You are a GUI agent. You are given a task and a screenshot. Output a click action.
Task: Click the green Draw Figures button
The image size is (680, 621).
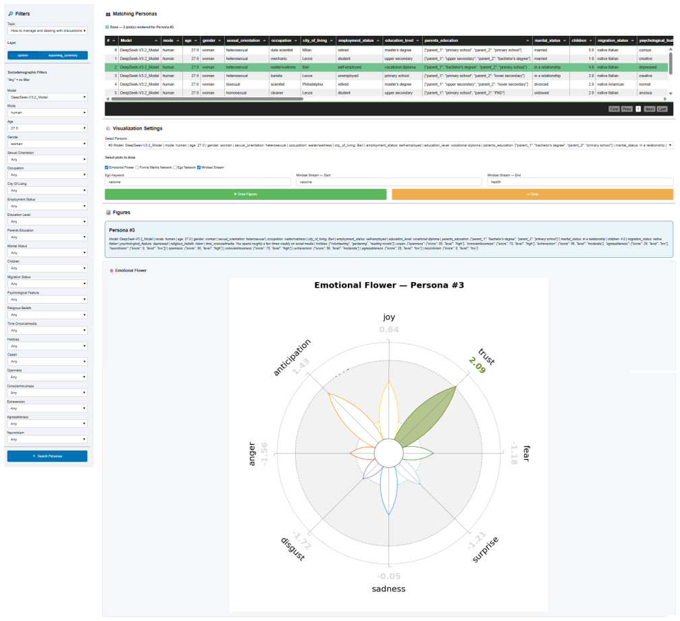click(x=245, y=194)
